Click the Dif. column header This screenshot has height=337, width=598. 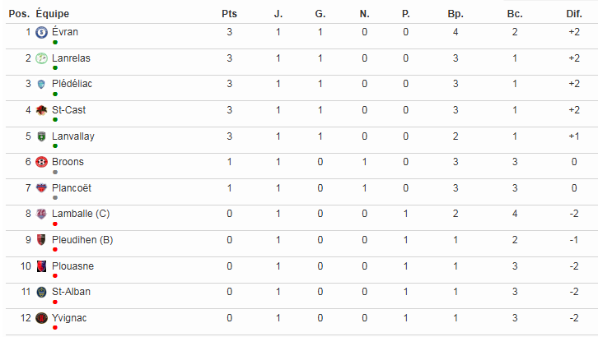(x=573, y=14)
